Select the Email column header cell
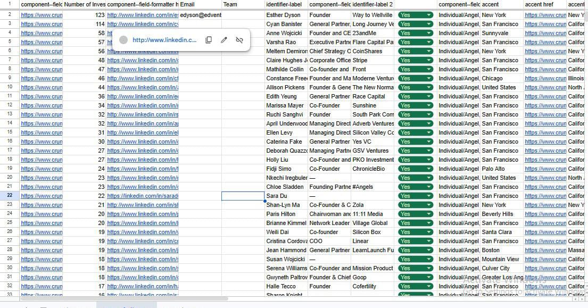The height and width of the screenshot is (308, 588). pyautogui.click(x=200, y=4)
